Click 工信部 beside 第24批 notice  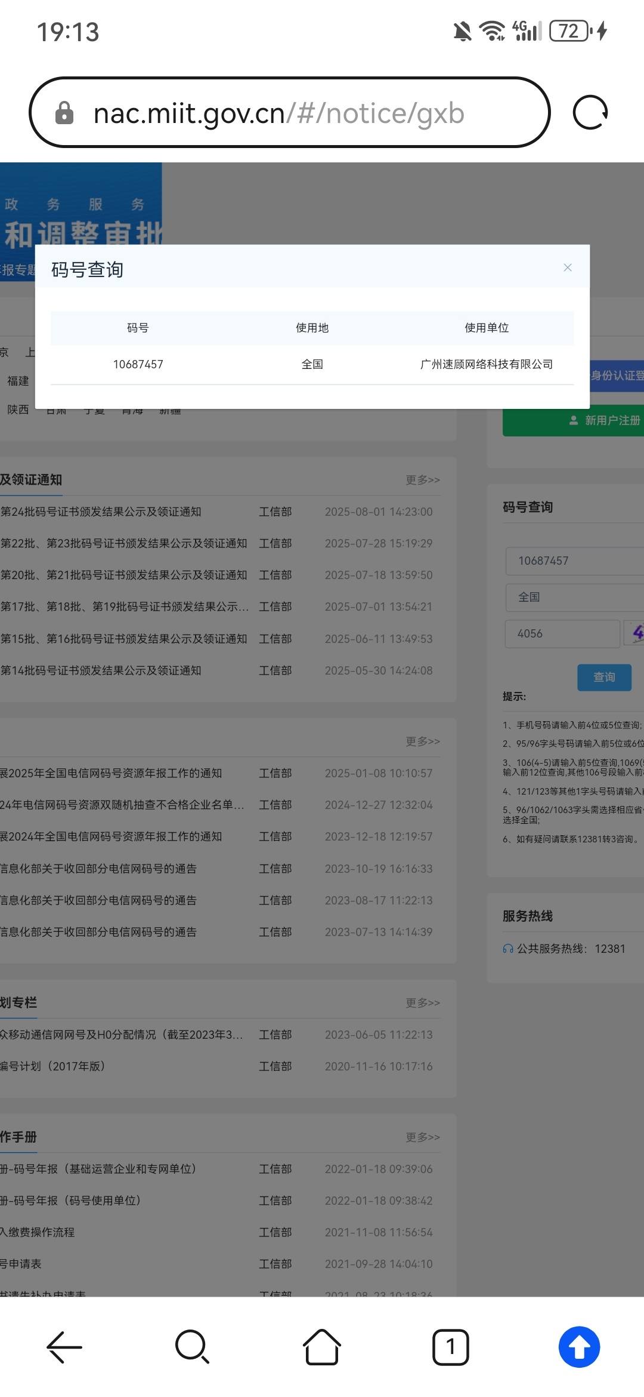click(x=275, y=512)
